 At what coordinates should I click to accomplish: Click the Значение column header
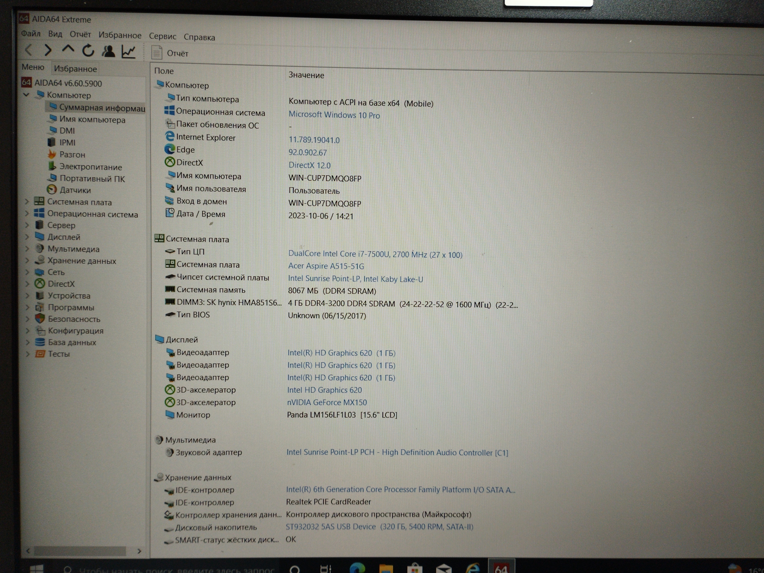pos(306,75)
